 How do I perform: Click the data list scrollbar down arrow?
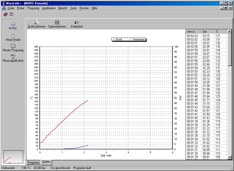click(x=230, y=158)
